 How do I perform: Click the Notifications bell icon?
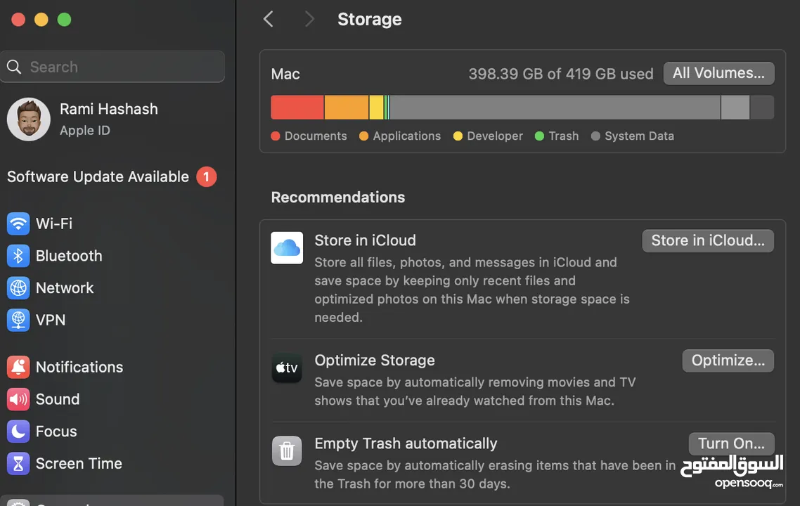point(18,368)
